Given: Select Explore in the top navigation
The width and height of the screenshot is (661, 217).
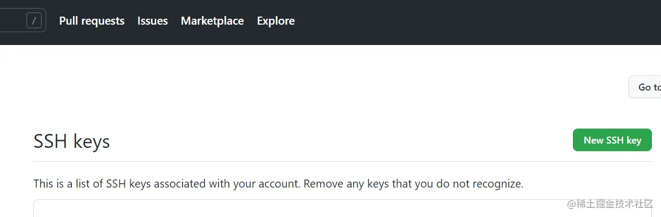Looking at the screenshot, I should (x=275, y=21).
